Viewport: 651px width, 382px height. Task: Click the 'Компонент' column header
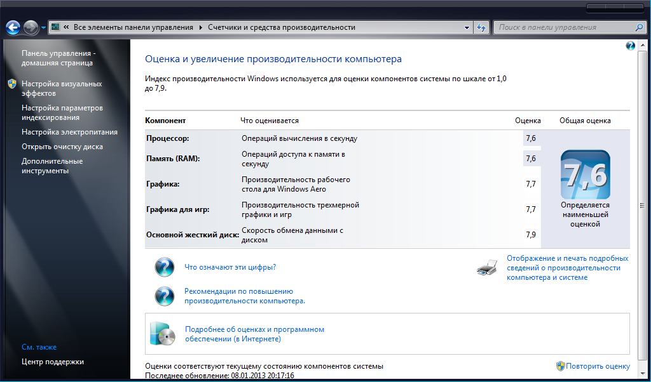coord(165,121)
